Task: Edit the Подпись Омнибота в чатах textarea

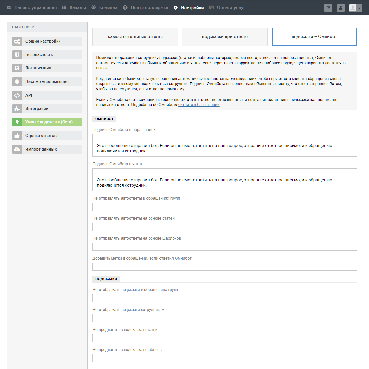Action: (225, 180)
